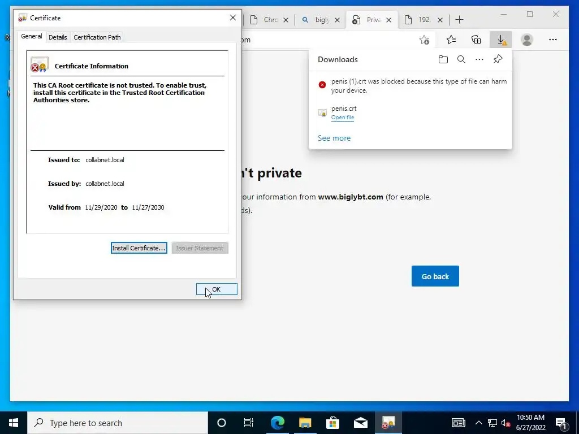579x434 pixels.
Task: Switch to the Details tab
Action: pyautogui.click(x=58, y=37)
